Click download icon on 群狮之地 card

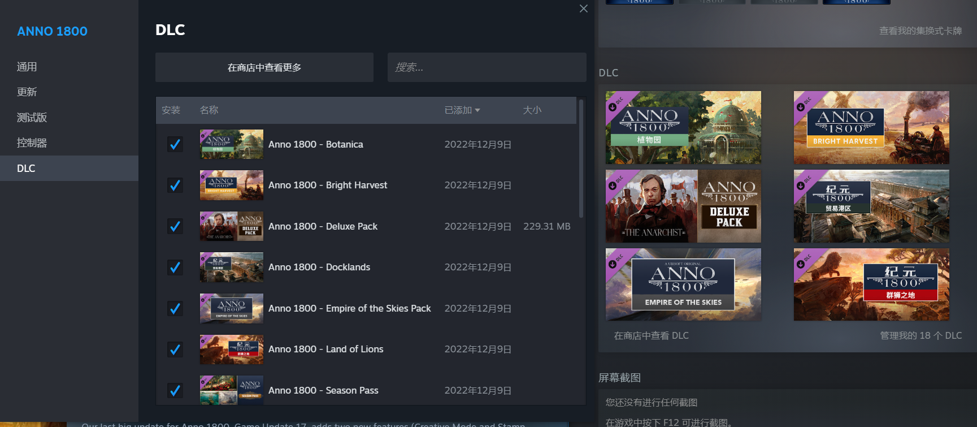tap(801, 264)
